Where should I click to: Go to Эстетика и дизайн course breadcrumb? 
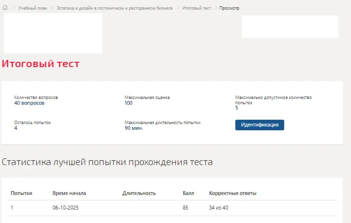tap(114, 8)
